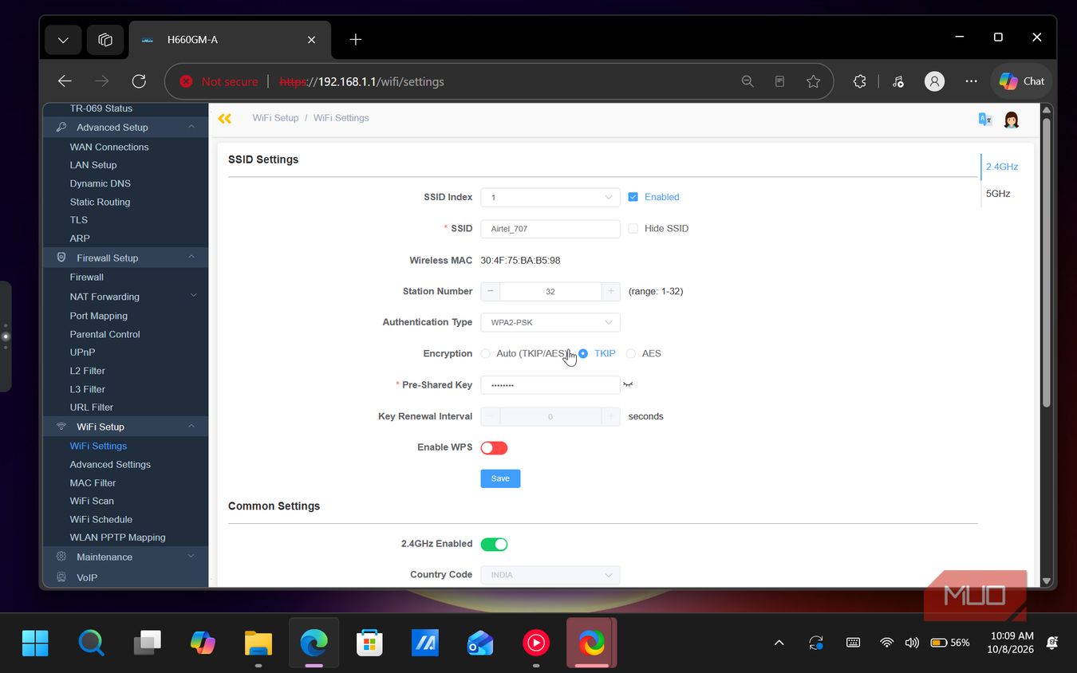Go back to the previous page
Image resolution: width=1077 pixels, height=673 pixels.
65,81
